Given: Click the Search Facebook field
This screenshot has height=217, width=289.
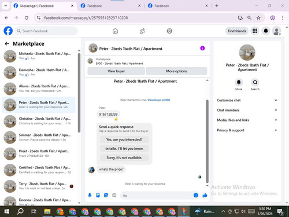Looking at the screenshot, I should pos(46,31).
